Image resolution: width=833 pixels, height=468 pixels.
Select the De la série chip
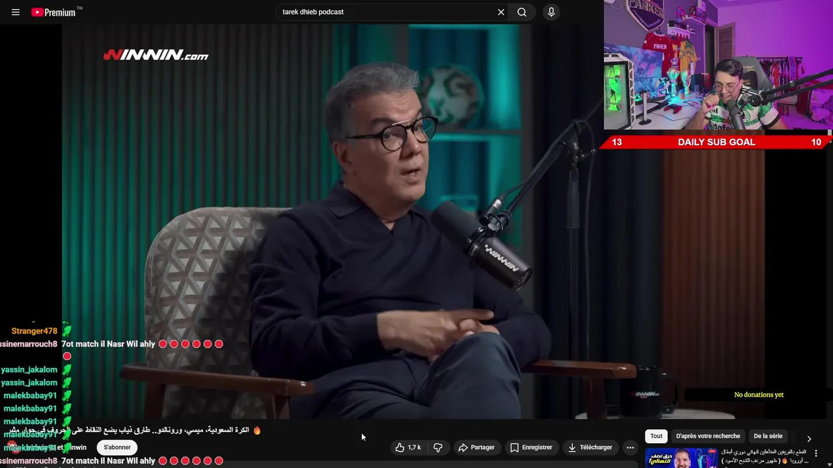pyautogui.click(x=768, y=436)
